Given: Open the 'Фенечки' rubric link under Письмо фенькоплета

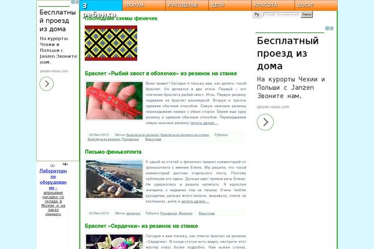Looking at the screenshot, I should tap(185, 214).
